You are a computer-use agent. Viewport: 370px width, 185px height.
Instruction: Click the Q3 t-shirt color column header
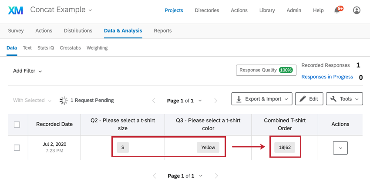(x=208, y=124)
